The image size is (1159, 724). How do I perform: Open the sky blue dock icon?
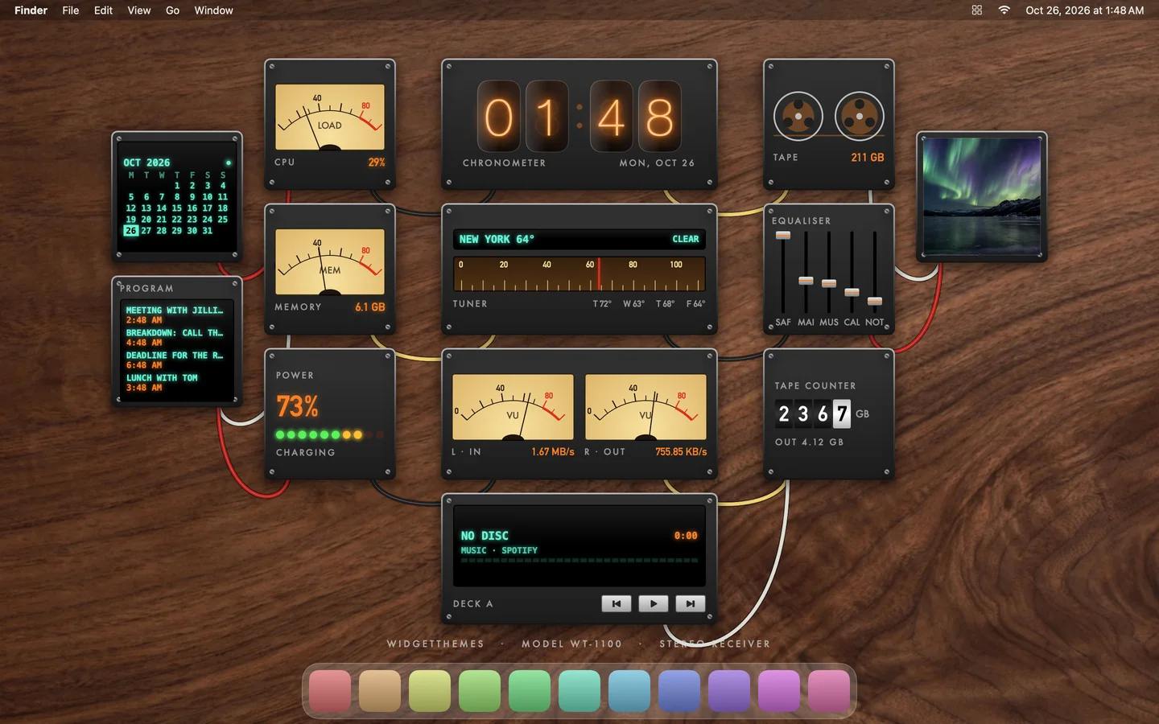pos(629,691)
